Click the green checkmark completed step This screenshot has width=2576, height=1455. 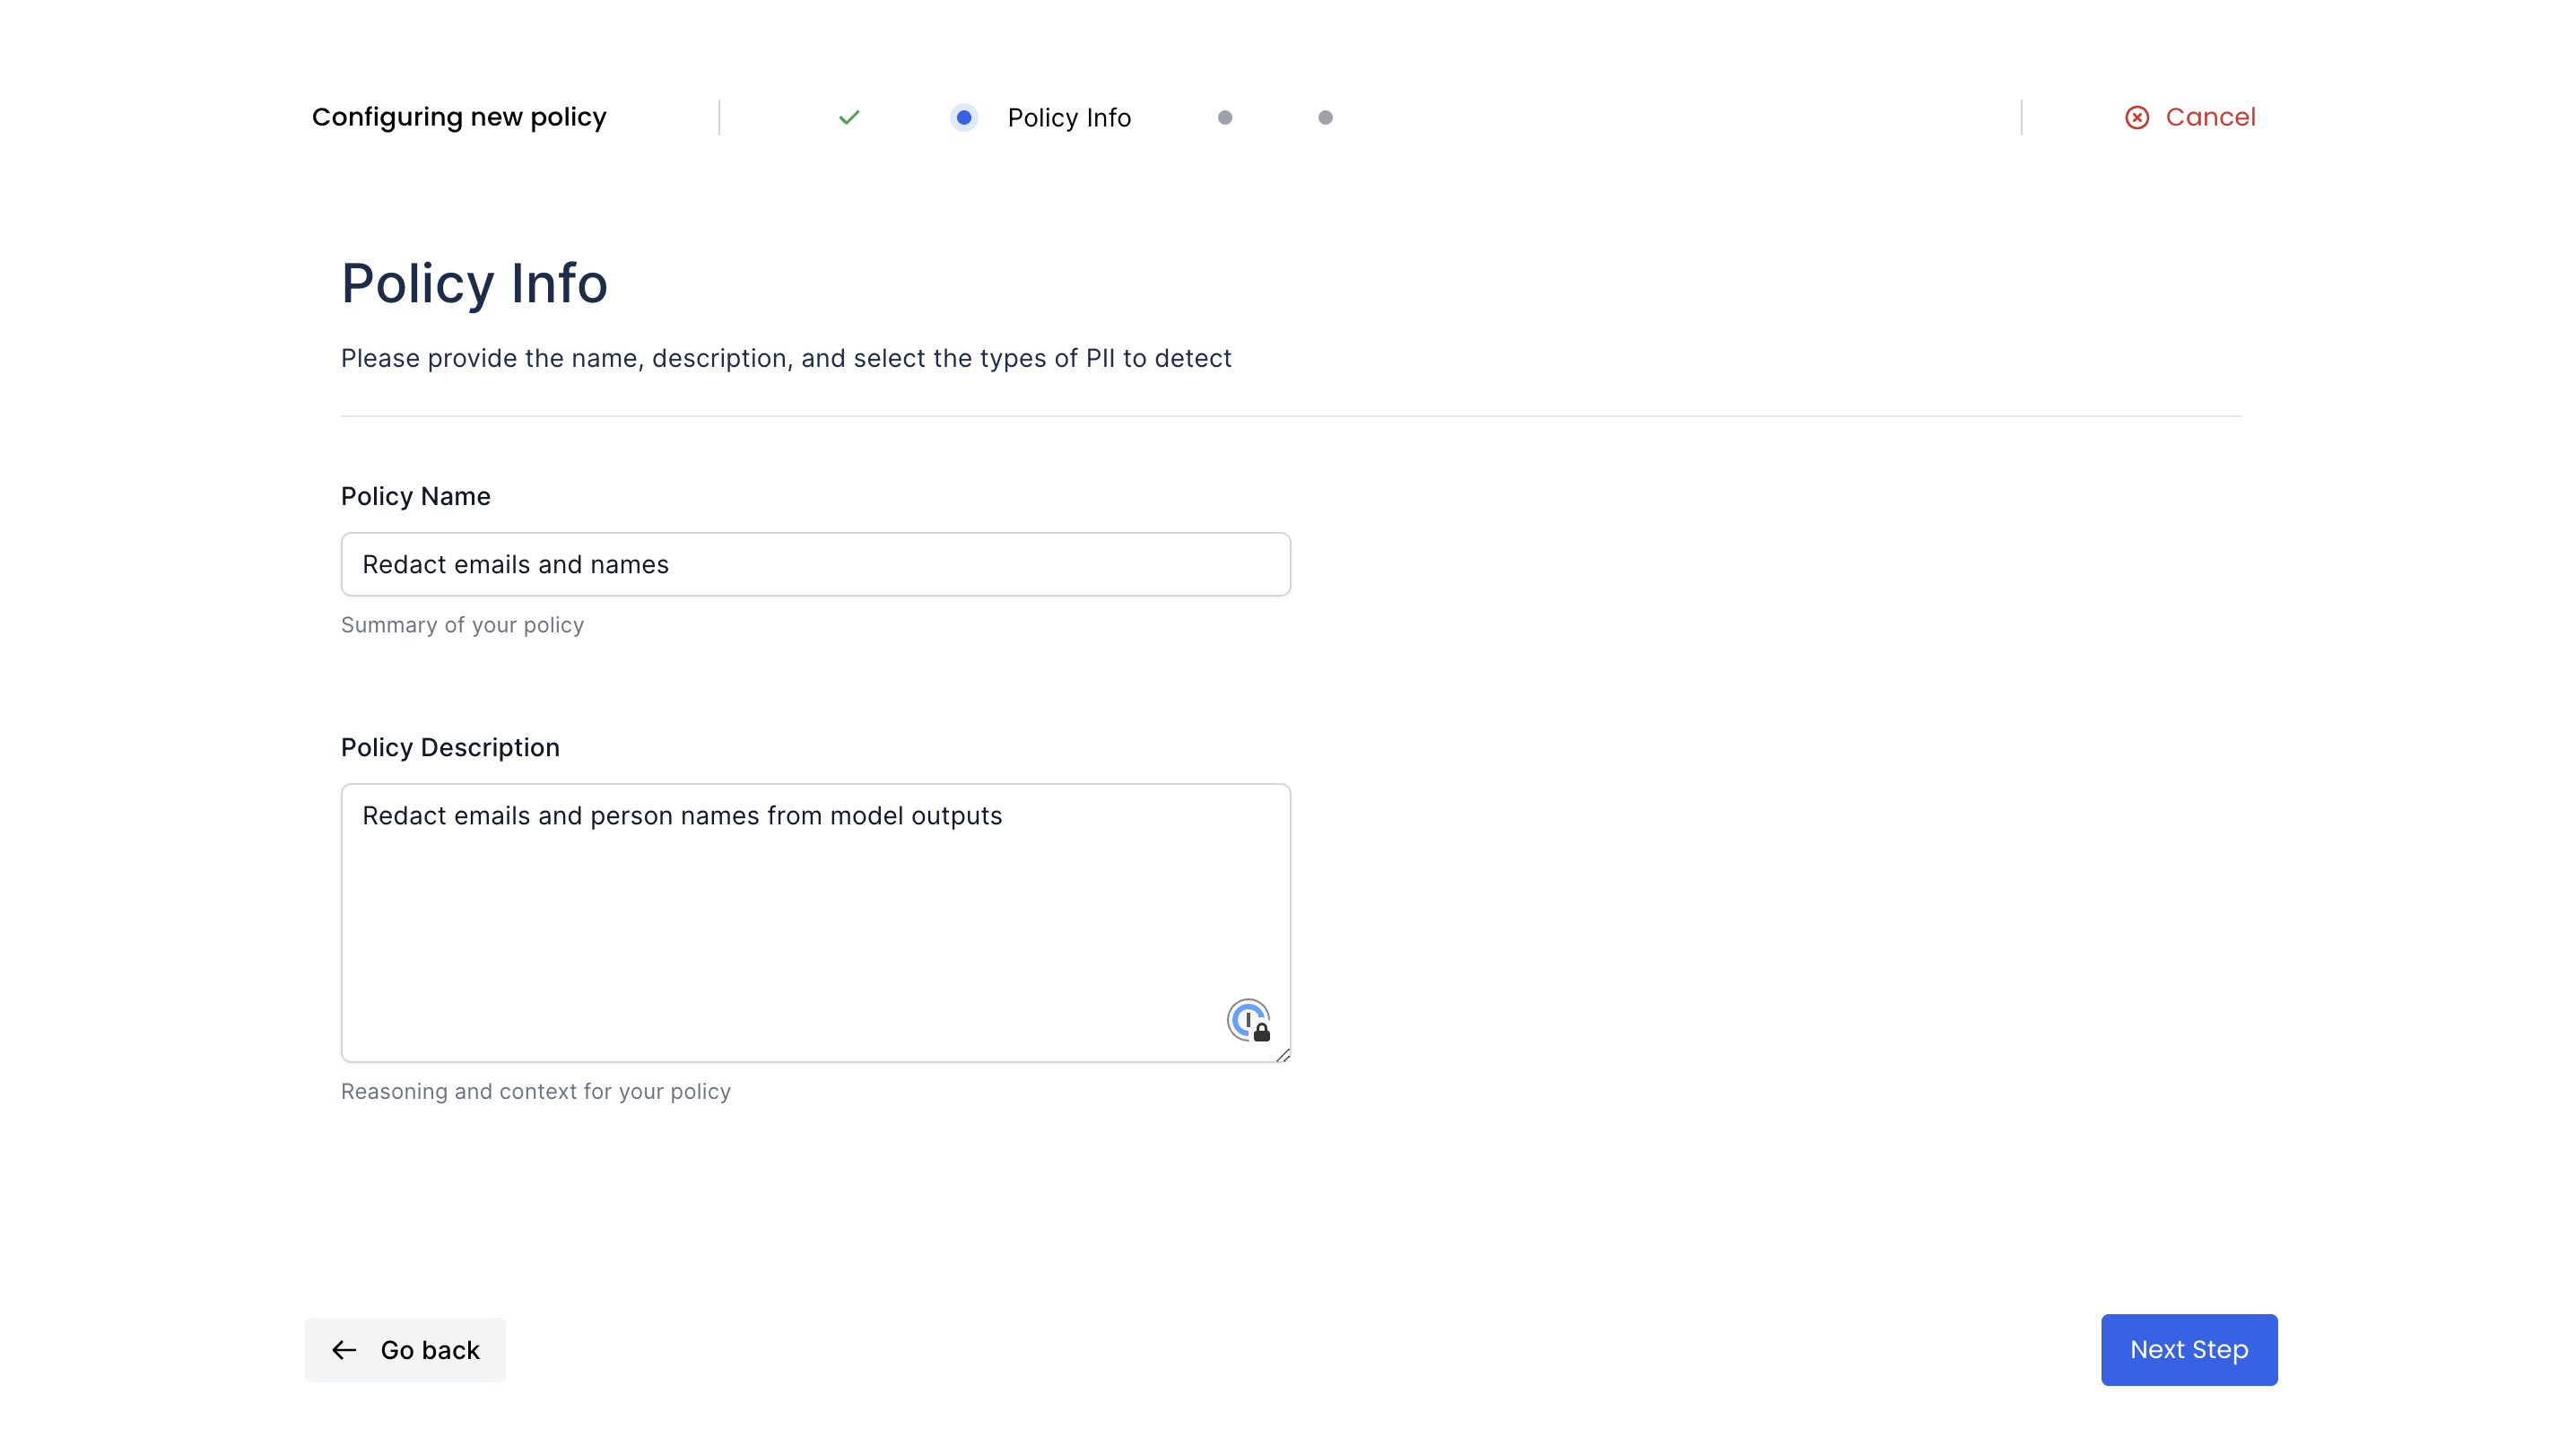point(849,118)
